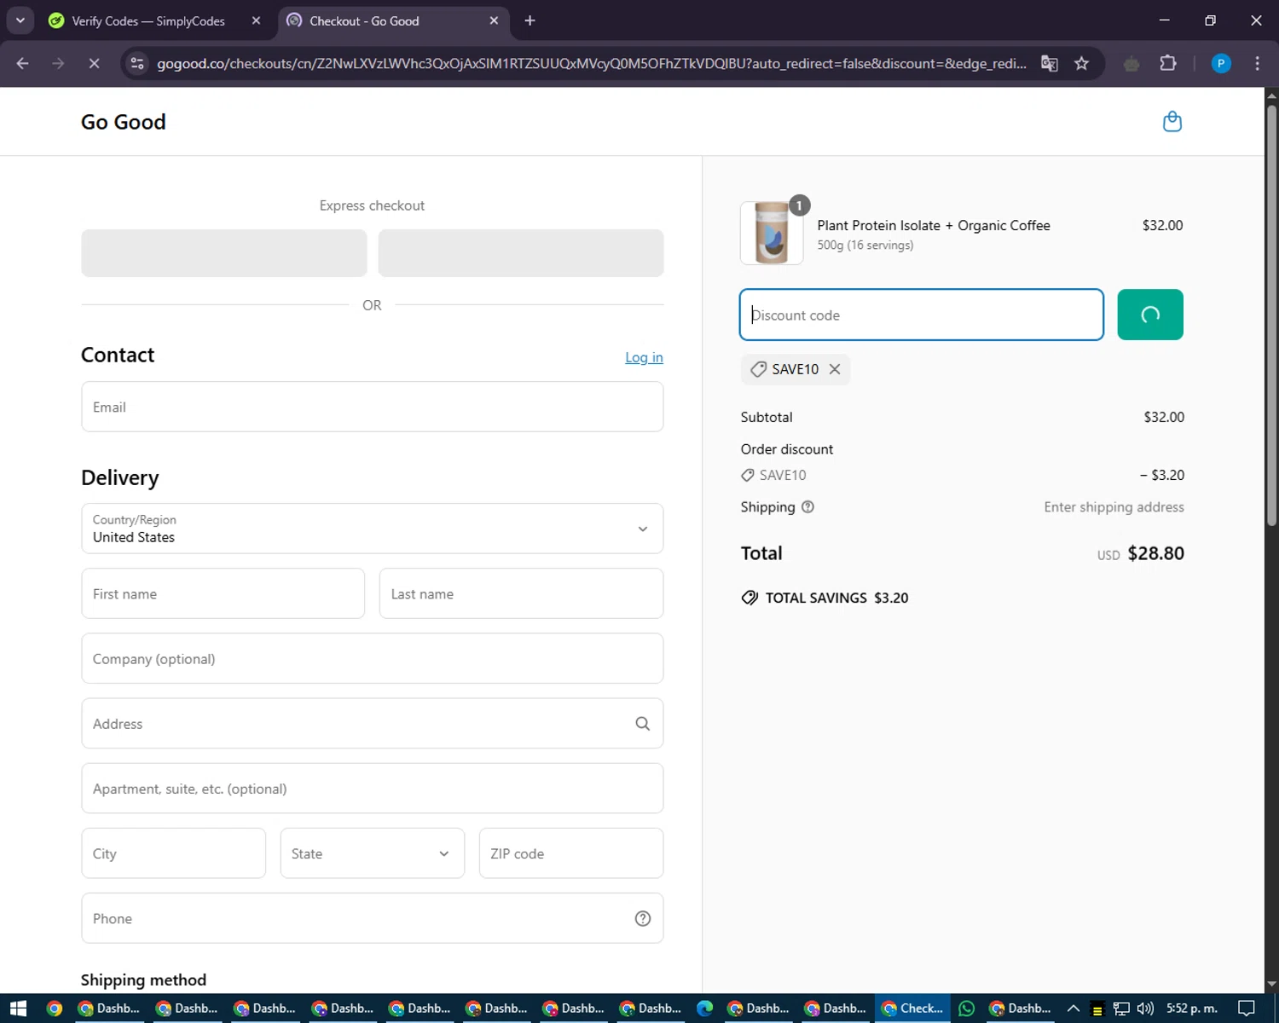This screenshot has height=1023, width=1279.
Task: Open Microsoft Edge from taskbar
Action: [x=704, y=1009]
